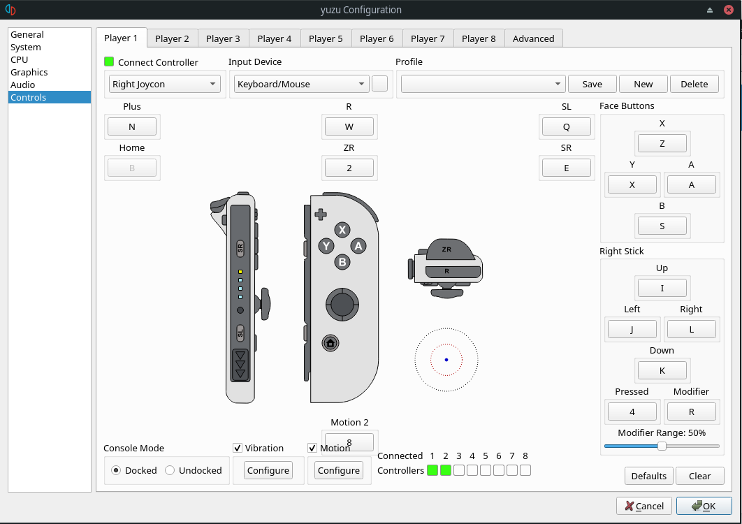This screenshot has width=742, height=524.
Task: Toggle connected controller 2 indicator
Action: pos(446,470)
